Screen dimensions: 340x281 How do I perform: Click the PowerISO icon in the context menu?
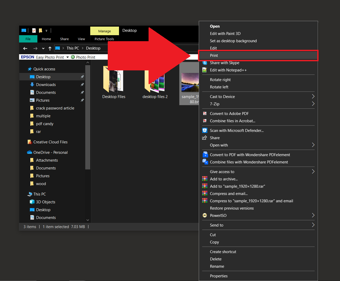[x=205, y=215]
